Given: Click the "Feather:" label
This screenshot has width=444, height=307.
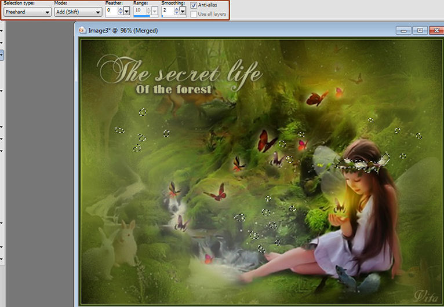Looking at the screenshot, I should tap(114, 3).
